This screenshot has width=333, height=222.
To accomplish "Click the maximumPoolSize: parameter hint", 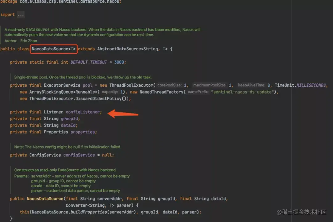I will coord(210,85).
